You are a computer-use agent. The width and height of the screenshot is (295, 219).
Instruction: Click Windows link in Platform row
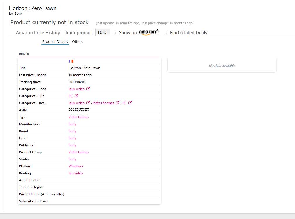76,166
